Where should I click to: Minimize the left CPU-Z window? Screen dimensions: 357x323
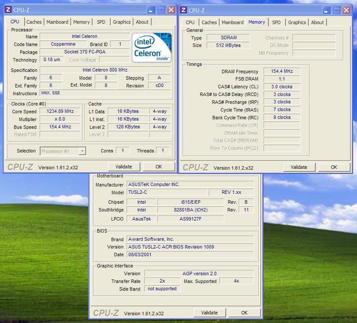click(150, 10)
